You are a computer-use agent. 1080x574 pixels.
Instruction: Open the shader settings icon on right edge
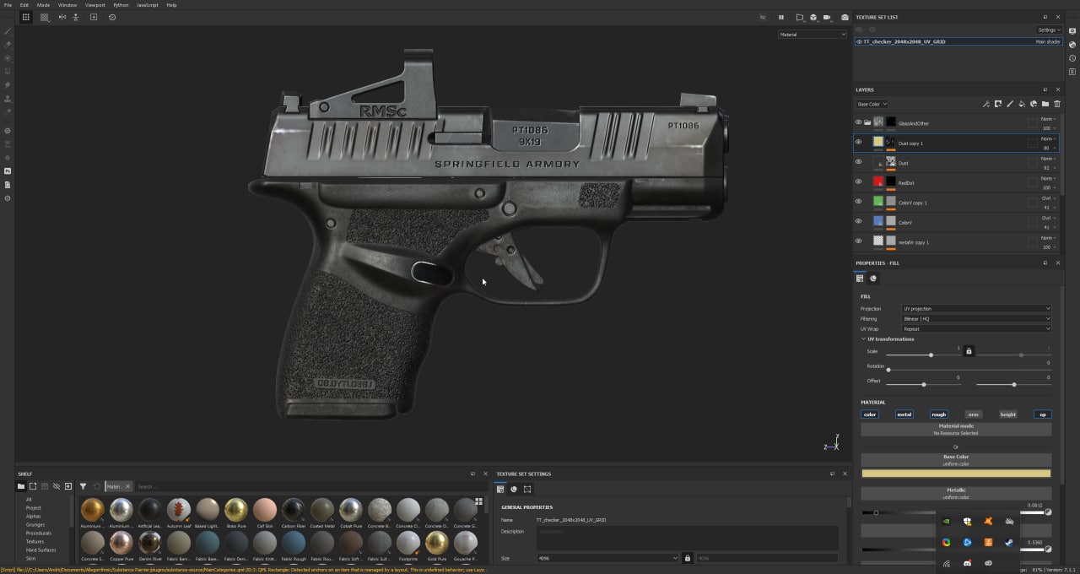pyautogui.click(x=1072, y=45)
